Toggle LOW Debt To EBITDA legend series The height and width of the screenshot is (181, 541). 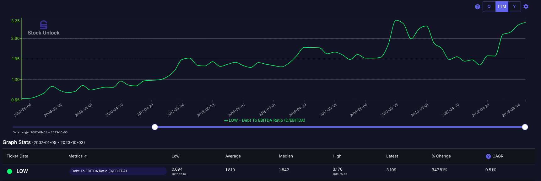(264, 120)
